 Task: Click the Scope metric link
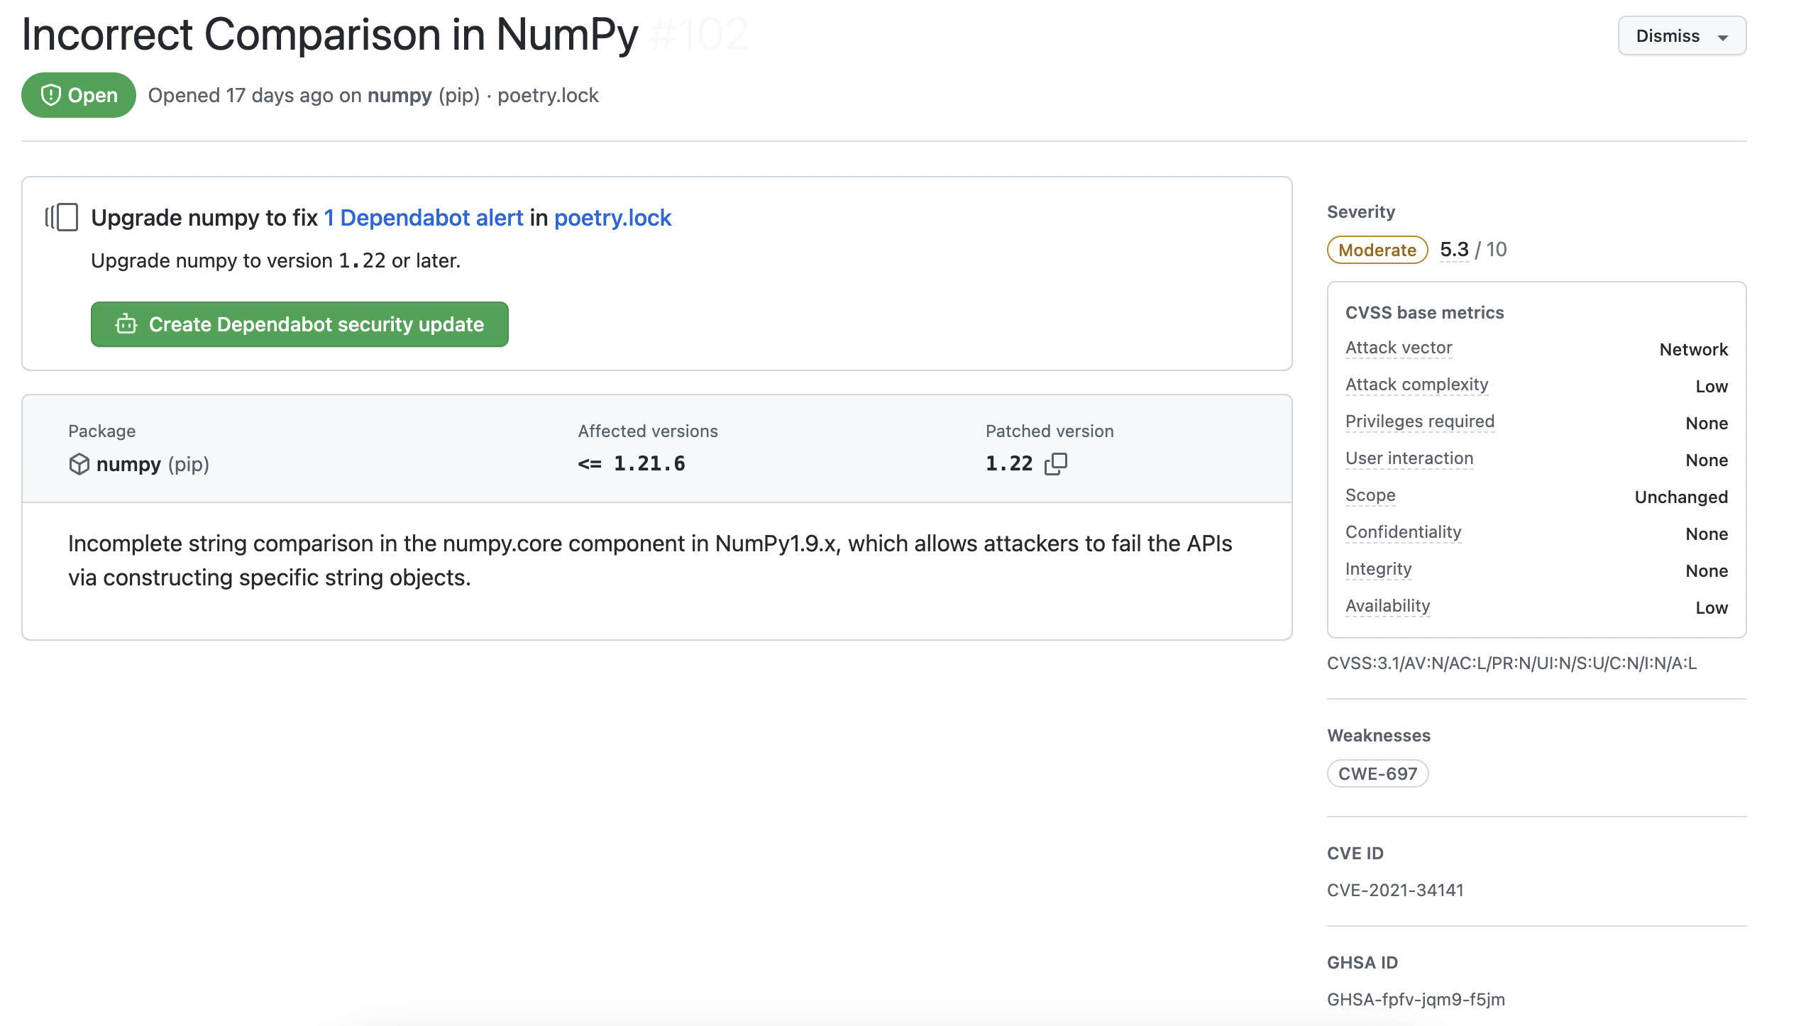click(x=1370, y=496)
